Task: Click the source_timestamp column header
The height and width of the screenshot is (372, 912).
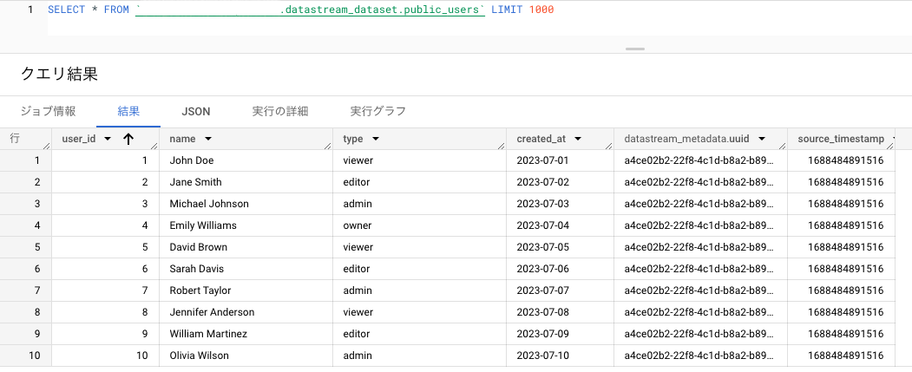Action: point(841,139)
